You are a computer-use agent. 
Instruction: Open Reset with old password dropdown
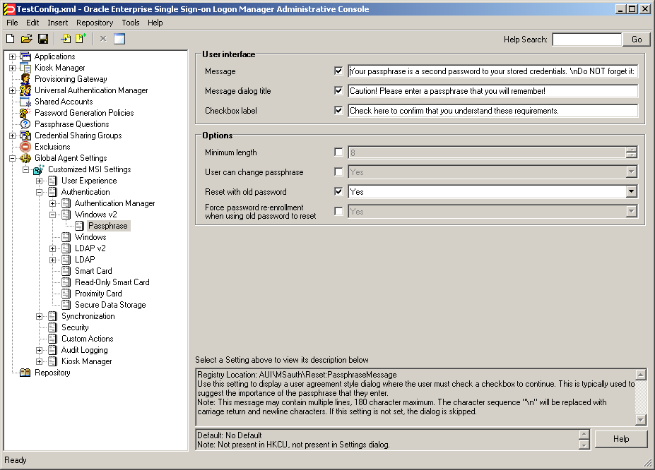click(631, 191)
